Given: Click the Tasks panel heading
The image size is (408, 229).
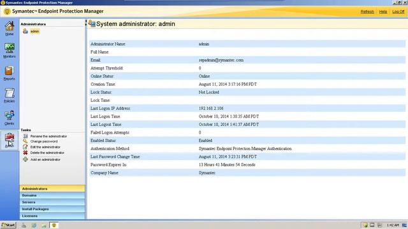Looking at the screenshot, I should click(25, 130).
